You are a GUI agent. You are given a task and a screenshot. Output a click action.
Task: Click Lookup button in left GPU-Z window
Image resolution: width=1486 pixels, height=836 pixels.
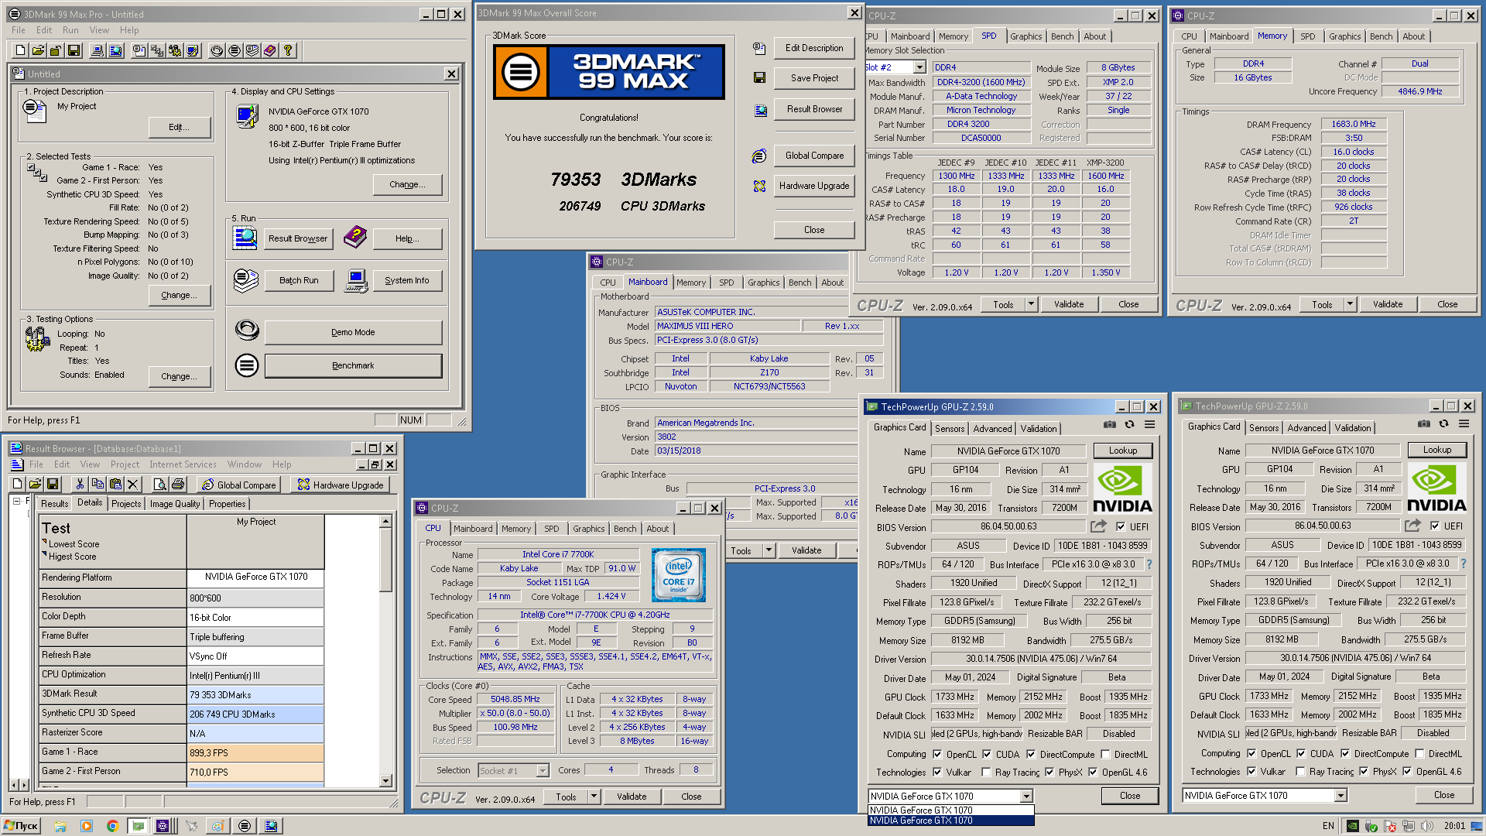tap(1122, 451)
